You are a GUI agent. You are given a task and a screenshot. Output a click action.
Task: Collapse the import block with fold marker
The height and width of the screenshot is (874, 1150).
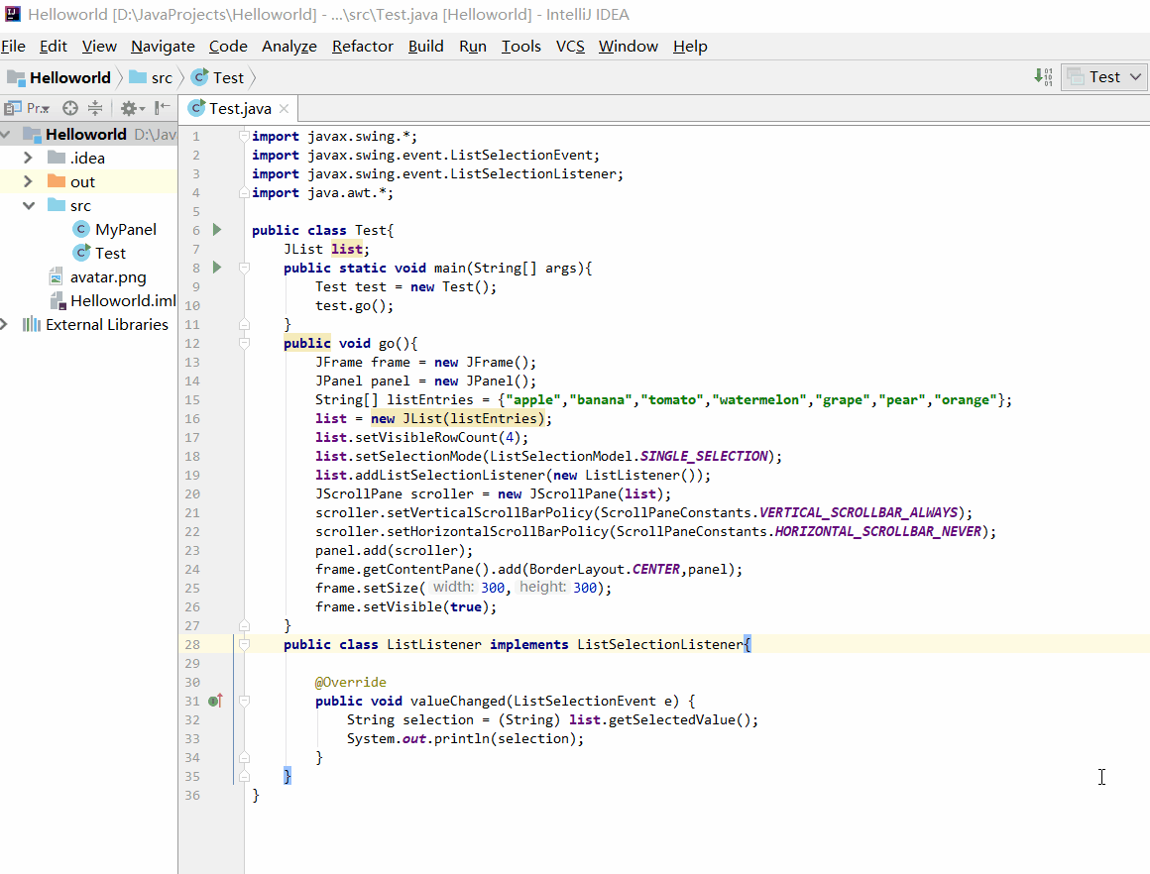click(244, 136)
